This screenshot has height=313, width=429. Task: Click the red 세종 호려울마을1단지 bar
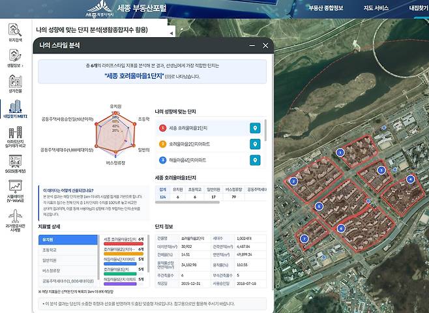pos(123,243)
